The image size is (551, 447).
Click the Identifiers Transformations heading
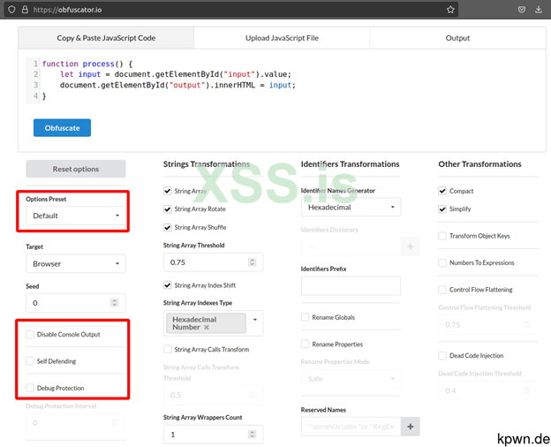coord(350,164)
